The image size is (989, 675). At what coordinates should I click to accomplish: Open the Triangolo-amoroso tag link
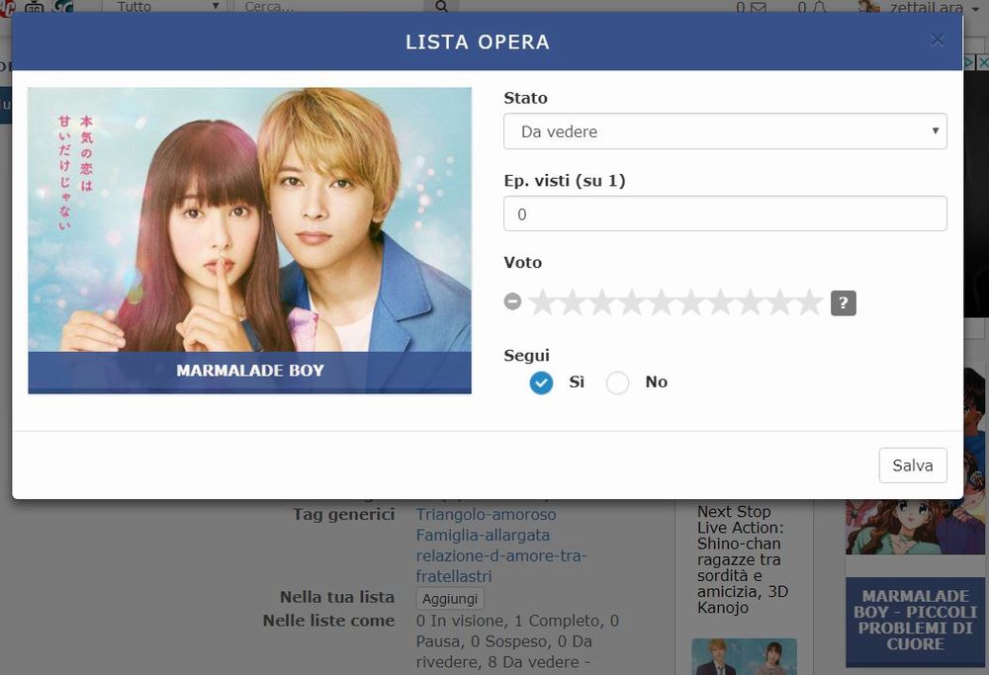[x=486, y=514]
